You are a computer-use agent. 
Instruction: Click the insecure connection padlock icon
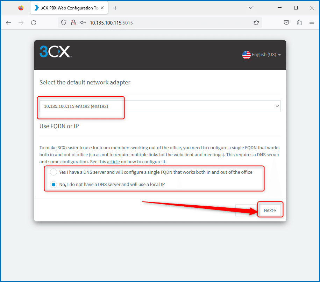click(x=73, y=22)
